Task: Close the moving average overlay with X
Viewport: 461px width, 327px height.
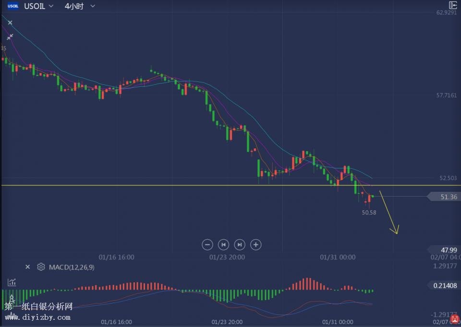Action: [10, 23]
